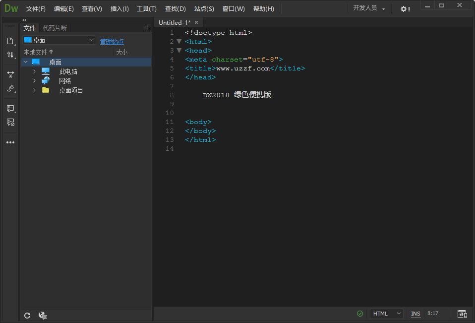The image size is (475, 323).
Task: Click the closing html tag line
Action: tap(200, 140)
